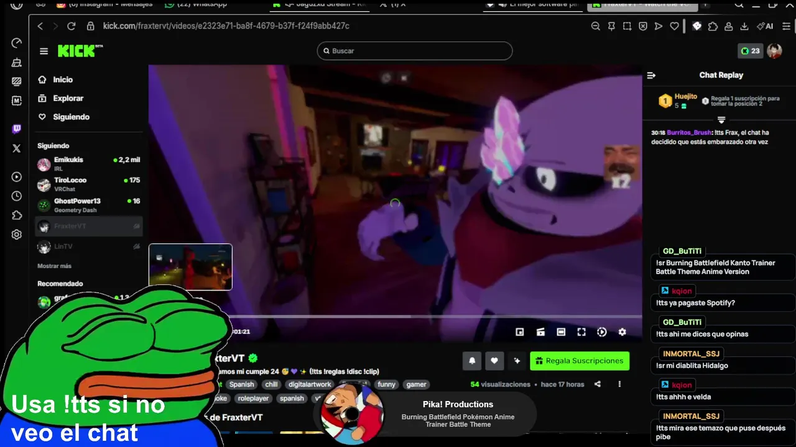Toggle picture-in-picture on the video player
The image size is (796, 447).
(x=520, y=332)
